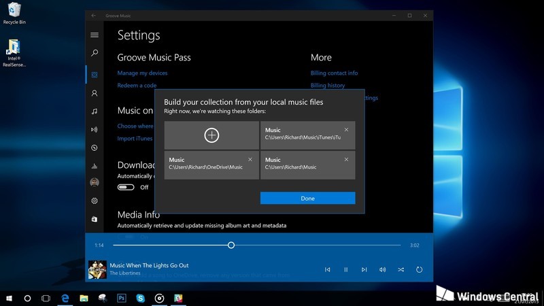The height and width of the screenshot is (306, 544).
Task: Open the Recent plays clock sidebar icon
Action: (95, 148)
